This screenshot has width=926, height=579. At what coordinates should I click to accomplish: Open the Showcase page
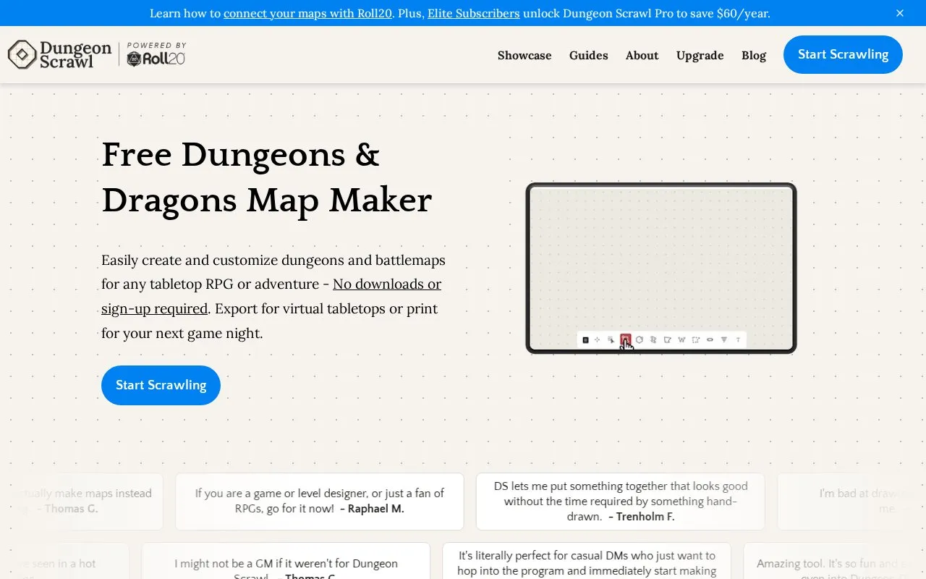pos(524,55)
